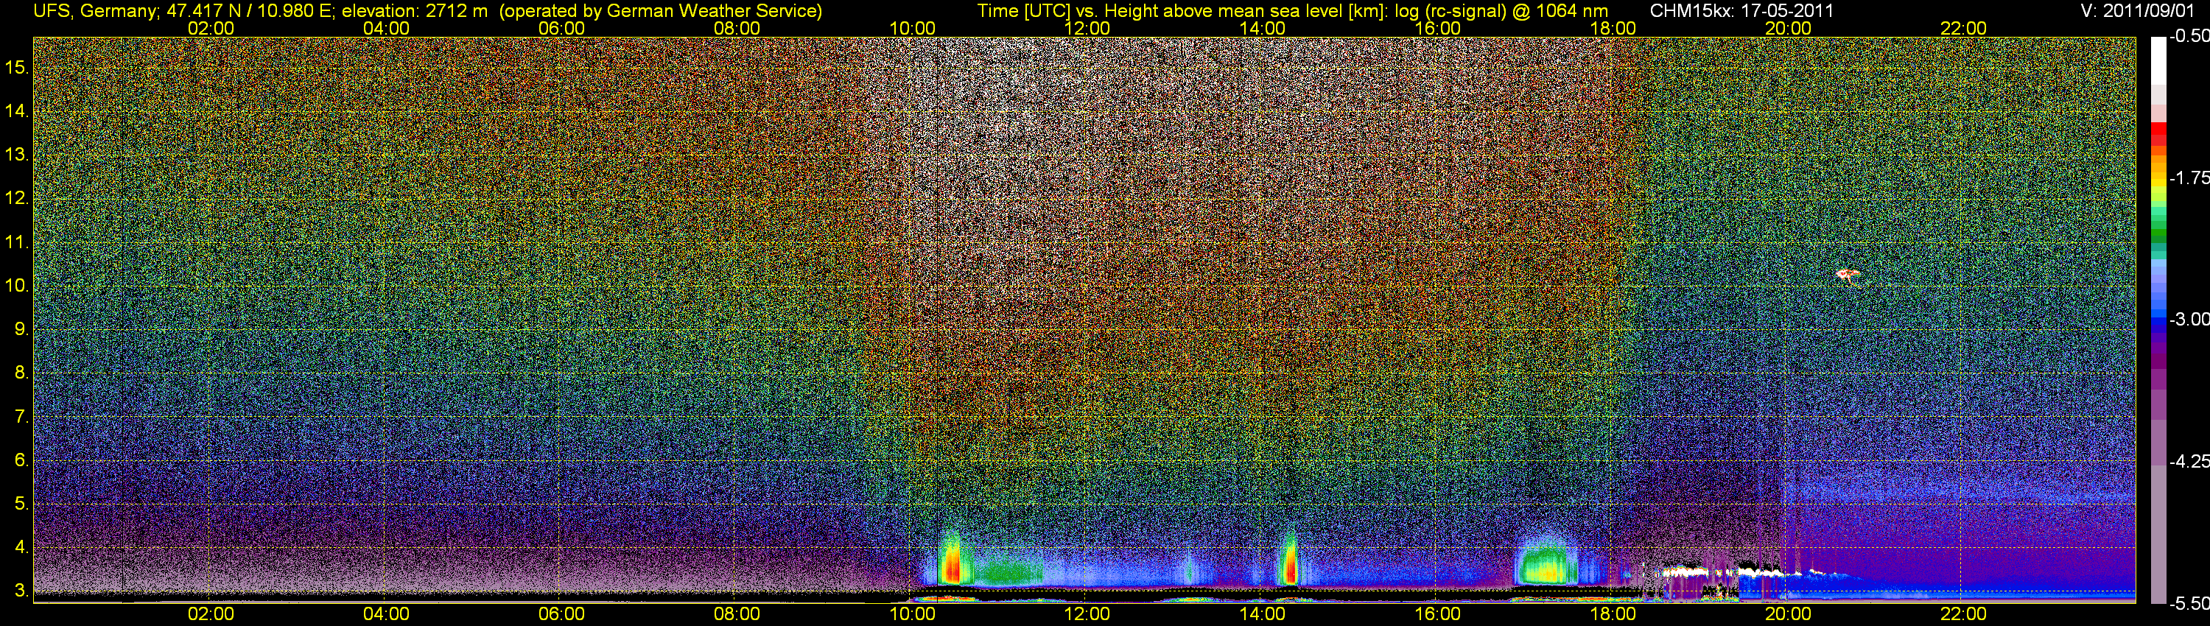Click the '12.' height axis label
This screenshot has height=626, width=2210.
[17, 198]
